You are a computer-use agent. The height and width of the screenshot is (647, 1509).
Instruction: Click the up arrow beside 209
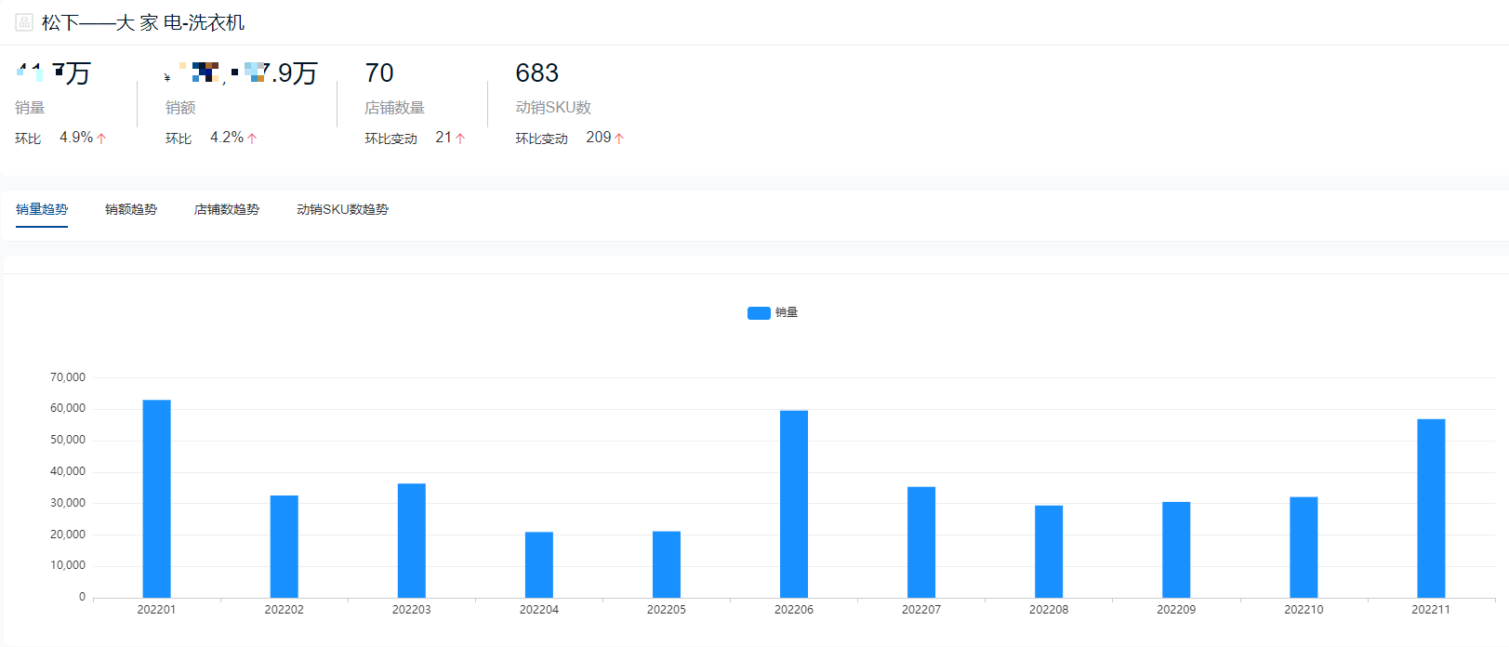(x=619, y=139)
